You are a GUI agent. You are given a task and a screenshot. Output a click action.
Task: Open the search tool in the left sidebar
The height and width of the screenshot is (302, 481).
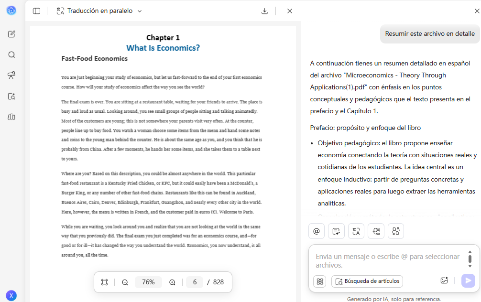point(11,54)
